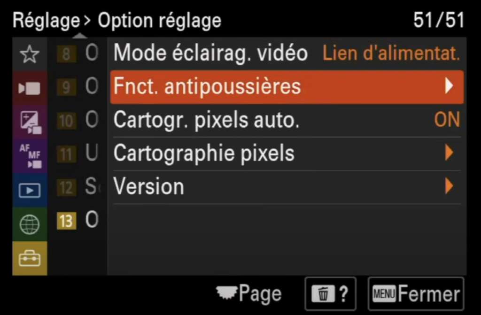Toggle Cartogr. pixels auto. ON setting
The image size is (481, 315).
(x=446, y=120)
